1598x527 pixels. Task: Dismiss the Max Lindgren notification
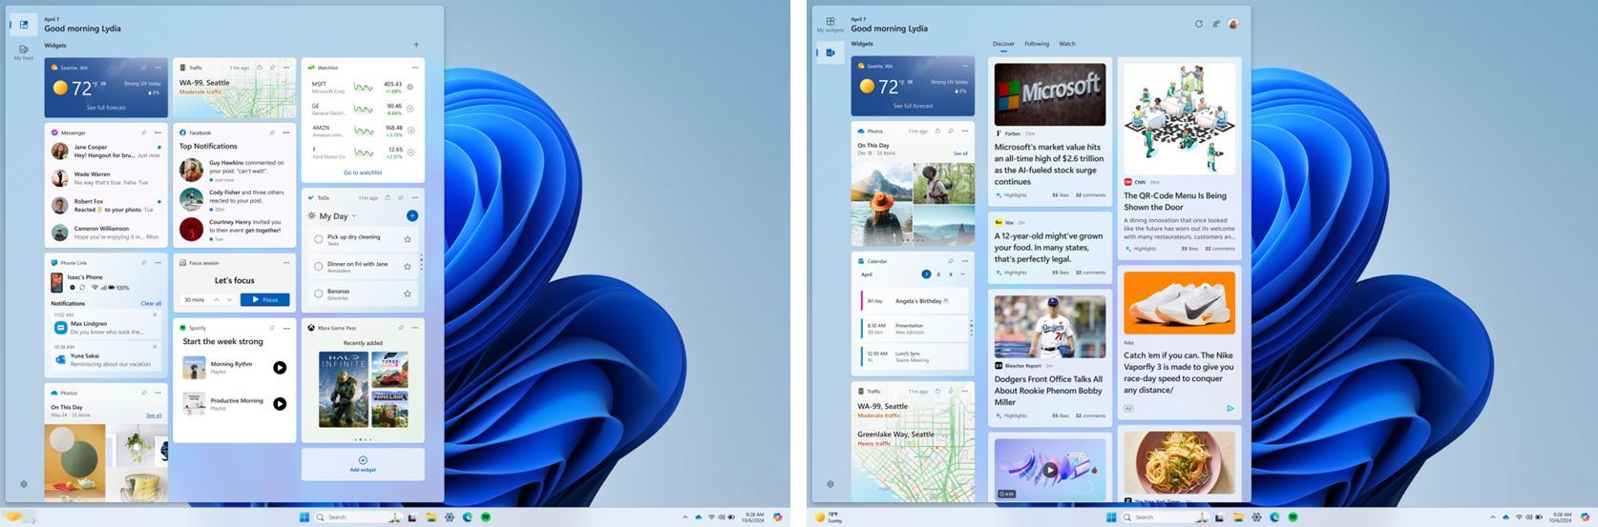156,314
